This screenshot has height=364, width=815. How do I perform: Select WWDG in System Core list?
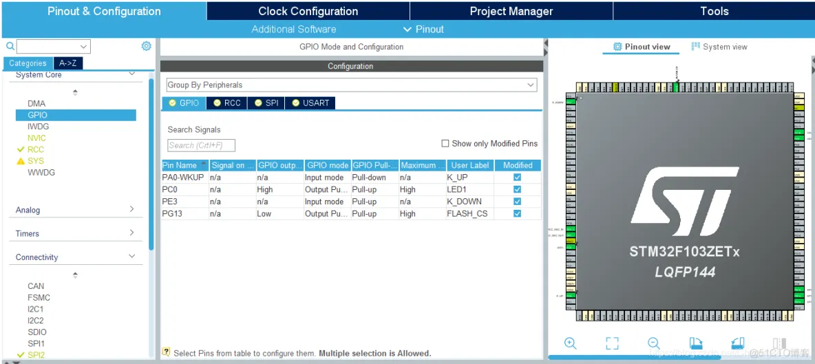[x=41, y=173]
